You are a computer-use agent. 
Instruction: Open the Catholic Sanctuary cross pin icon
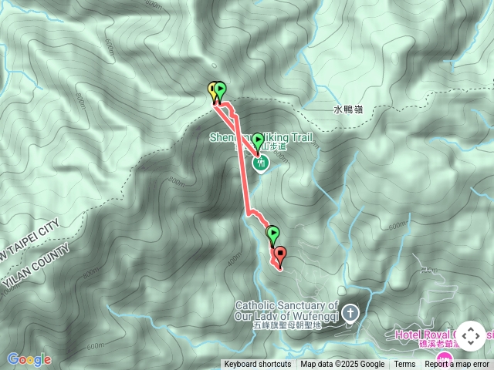350,314
